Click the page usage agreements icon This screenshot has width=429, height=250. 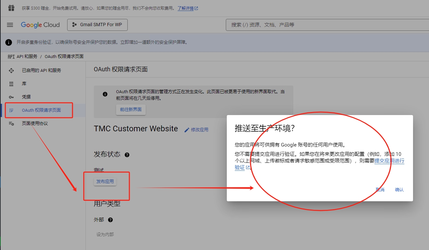point(11,123)
